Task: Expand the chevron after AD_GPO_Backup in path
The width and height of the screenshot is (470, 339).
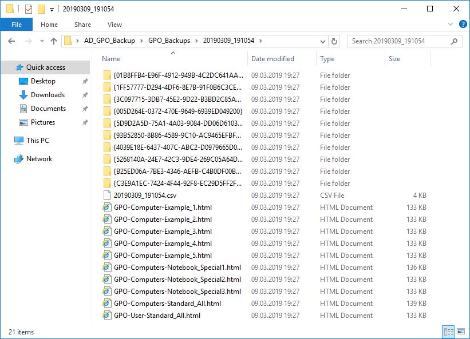Action: (x=141, y=41)
